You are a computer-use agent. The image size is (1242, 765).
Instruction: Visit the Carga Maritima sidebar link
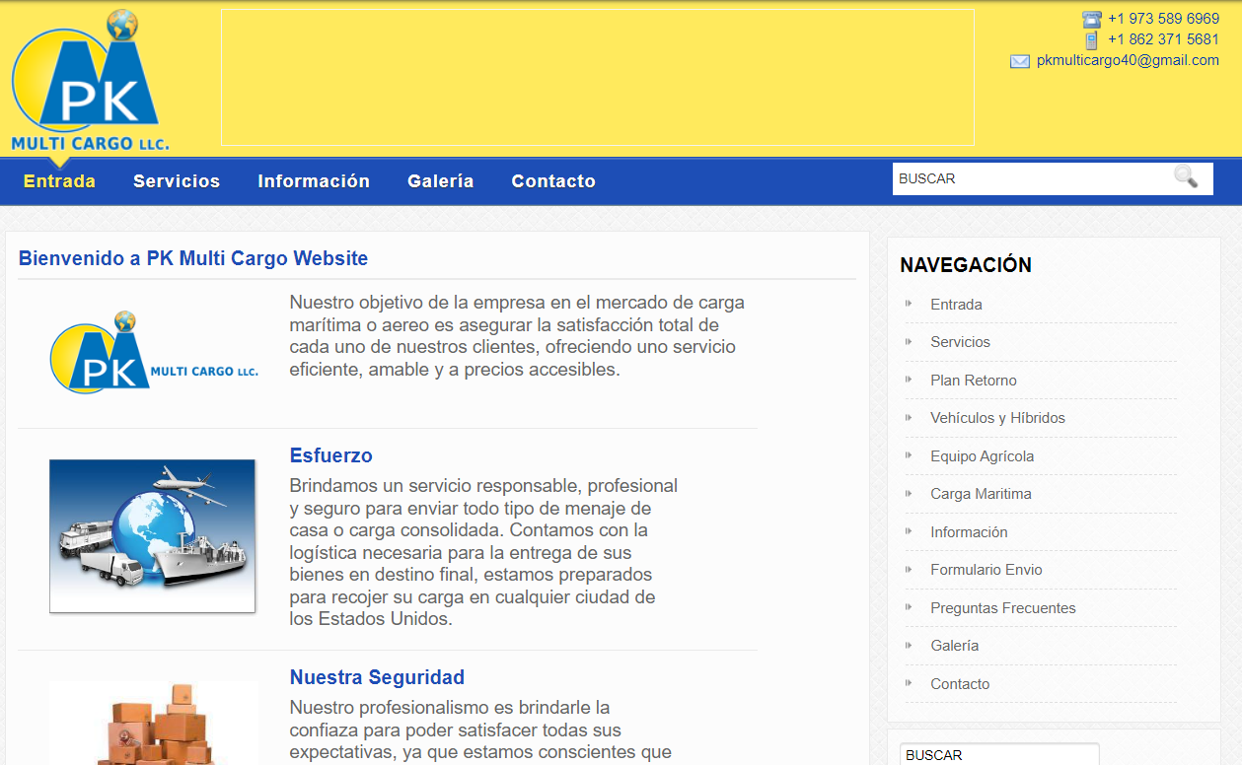point(981,494)
